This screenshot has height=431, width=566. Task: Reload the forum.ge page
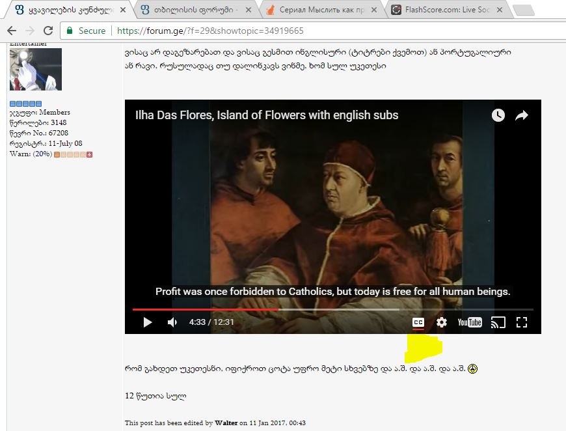point(48,31)
